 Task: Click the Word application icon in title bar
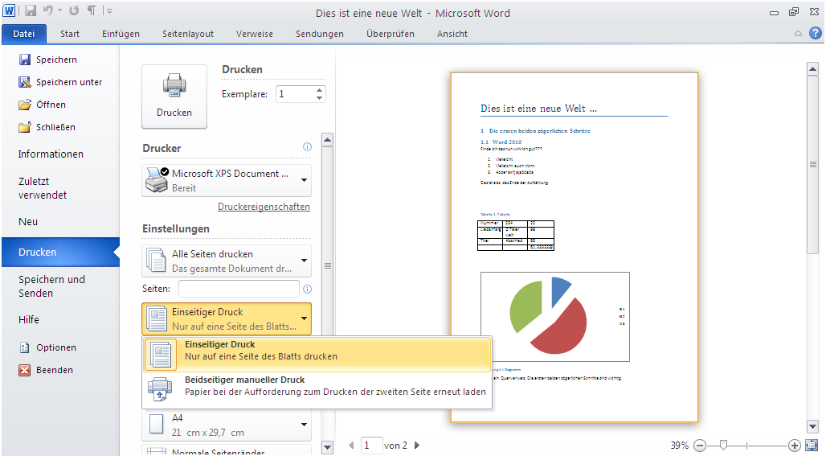click(x=9, y=10)
